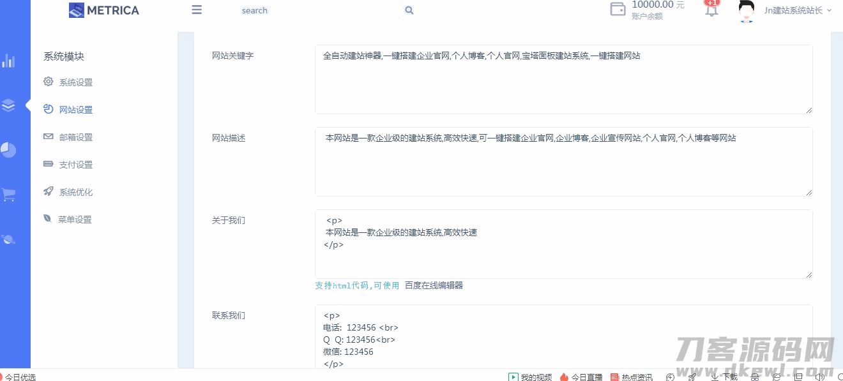Image resolution: width=843 pixels, height=381 pixels.
Task: Focus the top search input box
Action: tap(319, 10)
